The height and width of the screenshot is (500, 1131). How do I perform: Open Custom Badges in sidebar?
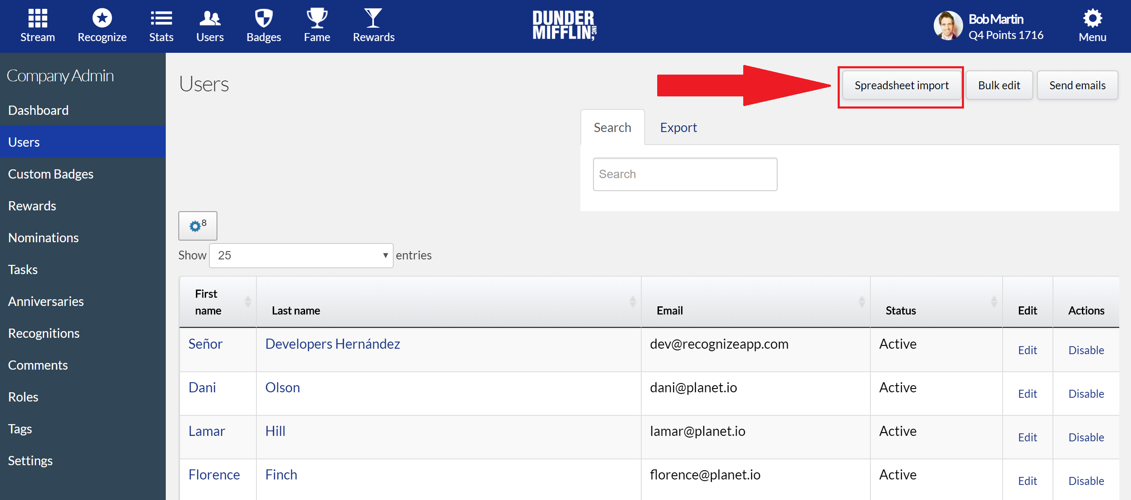click(83, 174)
